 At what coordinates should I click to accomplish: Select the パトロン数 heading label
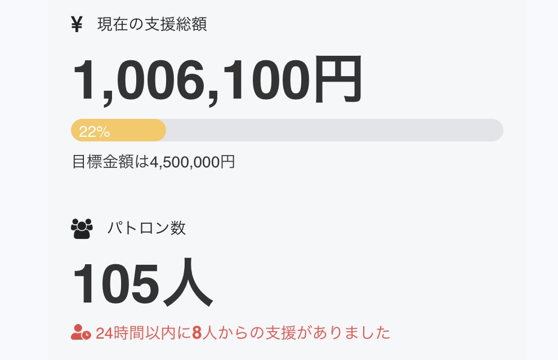(146, 228)
